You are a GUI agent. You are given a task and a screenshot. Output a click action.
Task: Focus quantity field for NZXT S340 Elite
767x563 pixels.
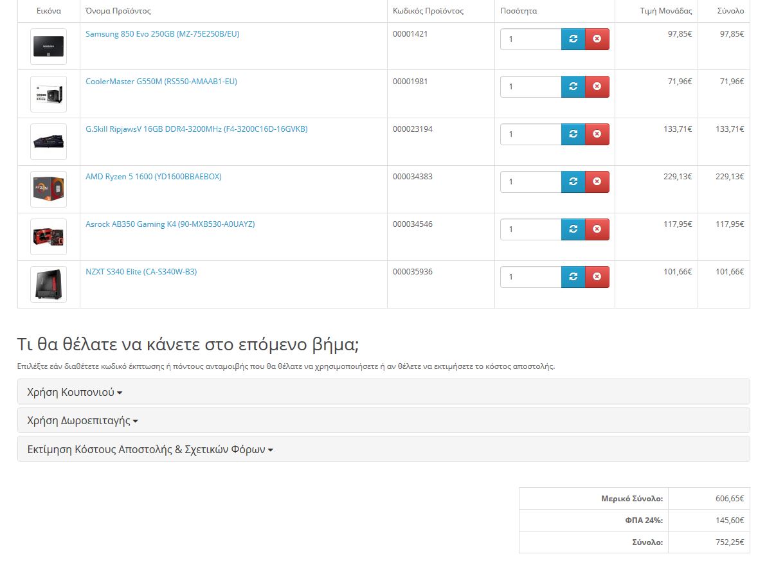click(x=531, y=277)
